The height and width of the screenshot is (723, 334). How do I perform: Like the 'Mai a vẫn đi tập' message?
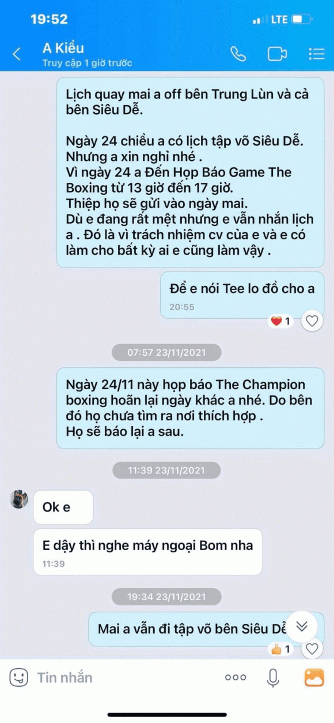point(312,649)
